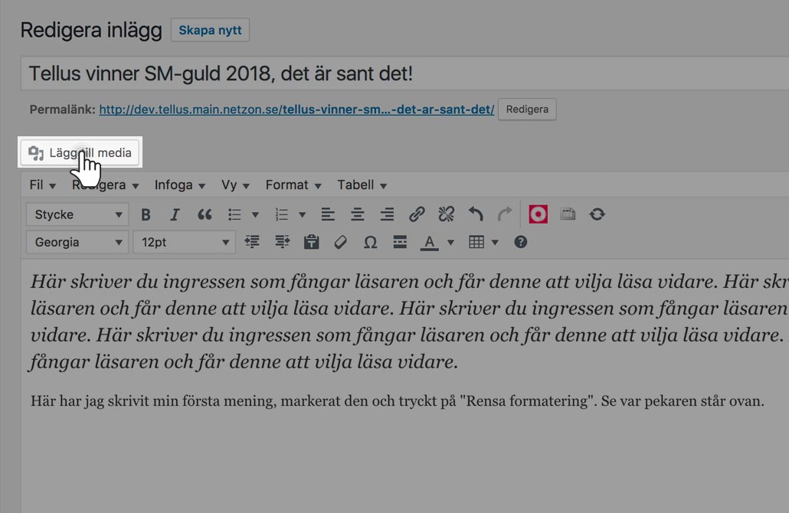This screenshot has height=513, width=789.
Task: Open the Georgia font family dropdown
Action: pyautogui.click(x=77, y=243)
